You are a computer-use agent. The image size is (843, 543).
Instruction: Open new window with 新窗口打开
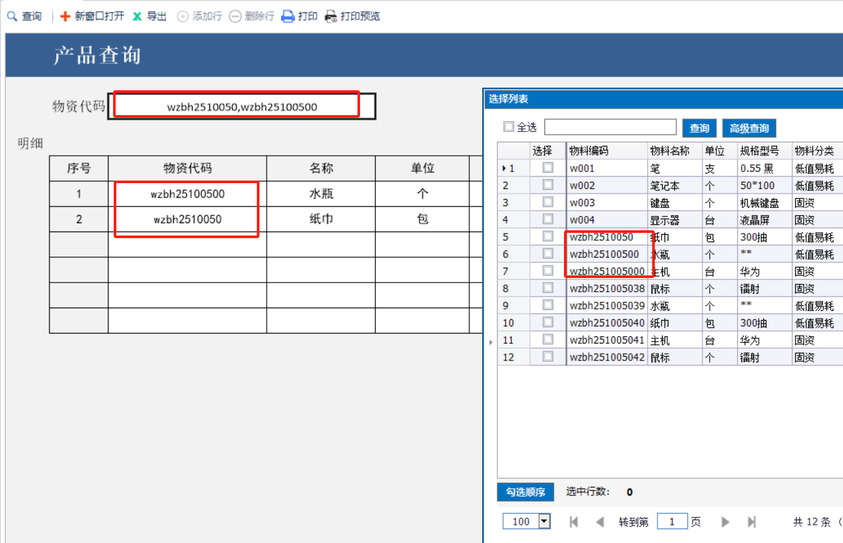(x=65, y=16)
